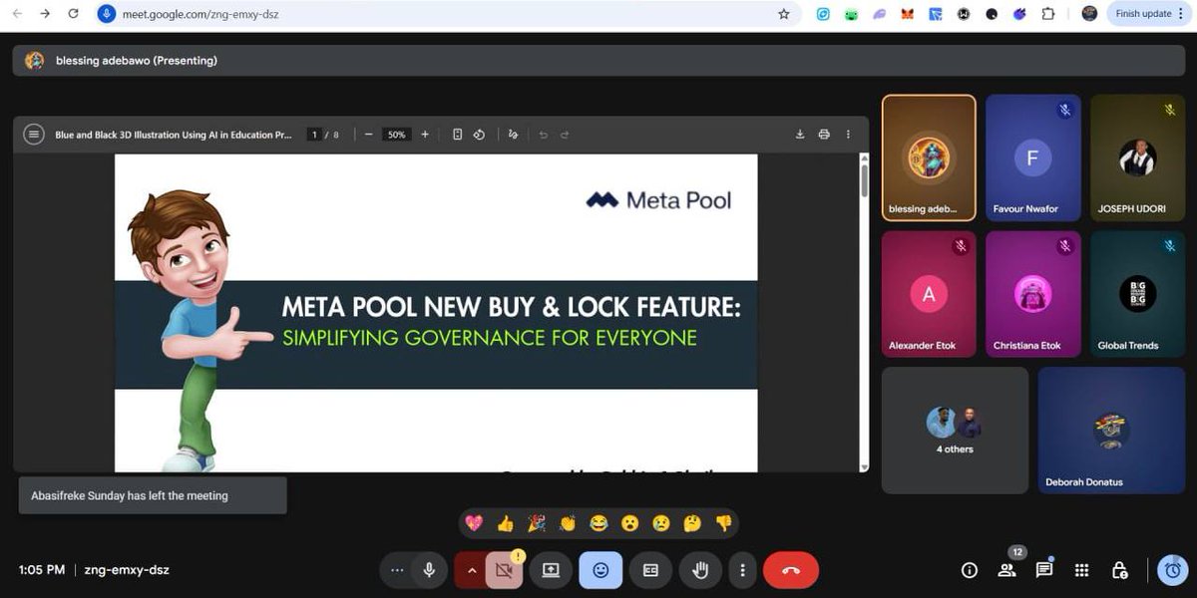Open the PDF sidebar hamburger menu

click(34, 135)
